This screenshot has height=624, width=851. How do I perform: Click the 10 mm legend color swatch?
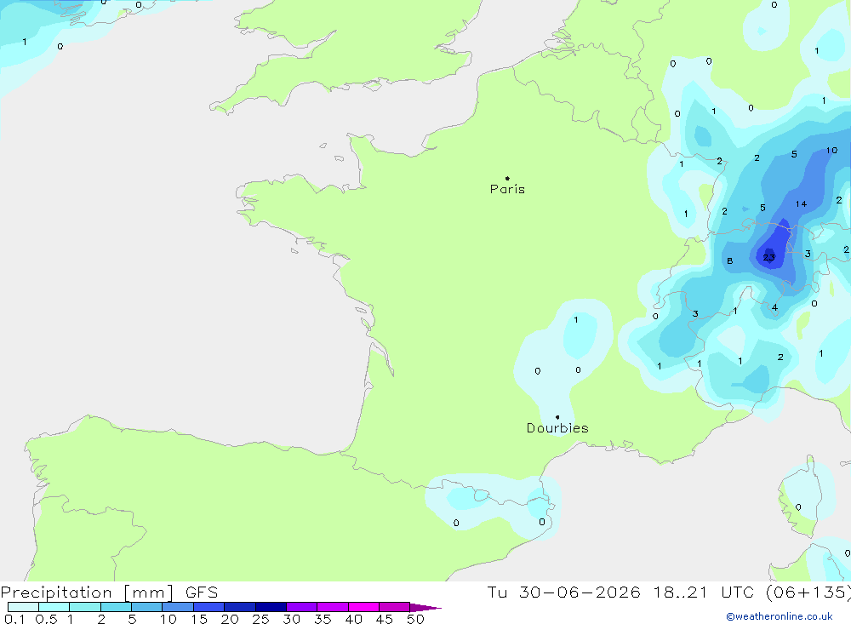[178, 607]
